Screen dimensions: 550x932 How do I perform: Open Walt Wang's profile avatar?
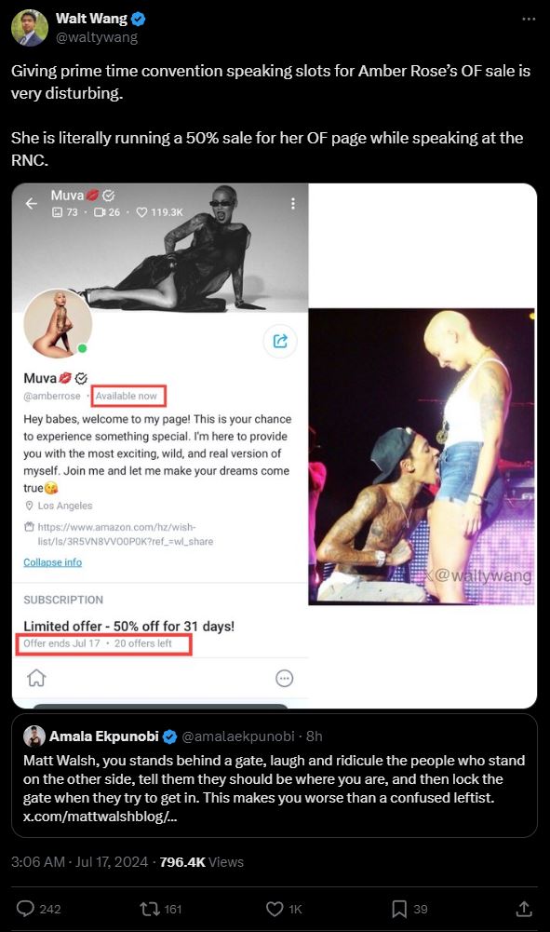[29, 28]
